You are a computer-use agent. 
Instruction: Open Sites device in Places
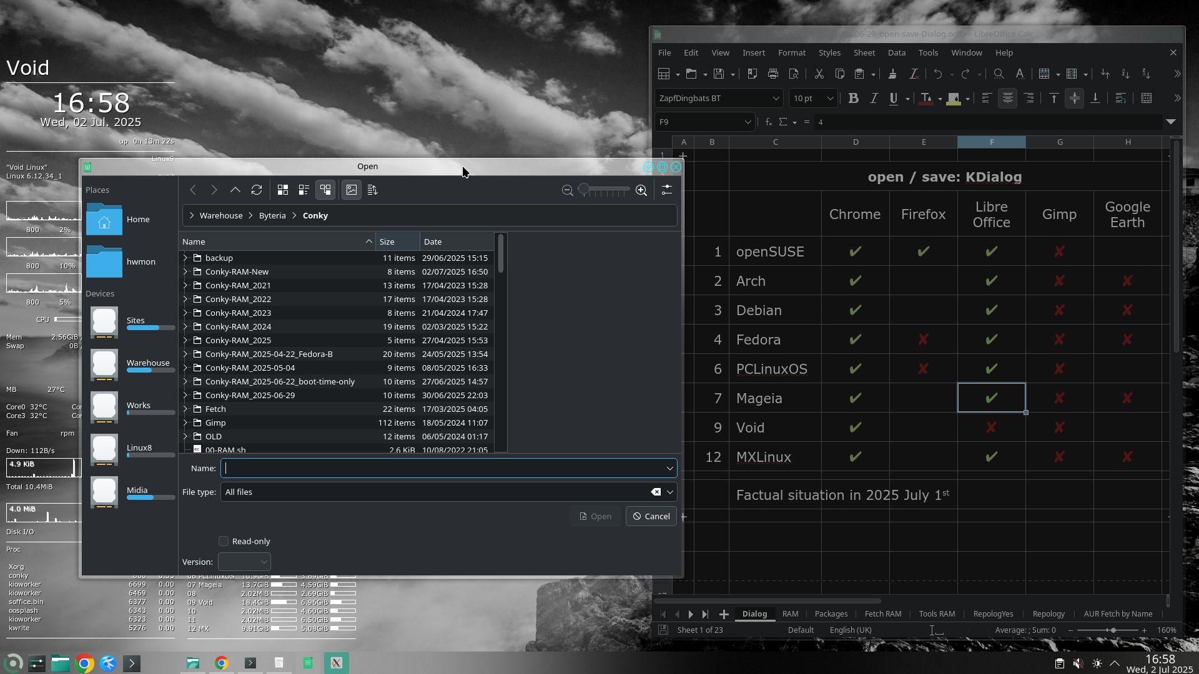pos(130,323)
